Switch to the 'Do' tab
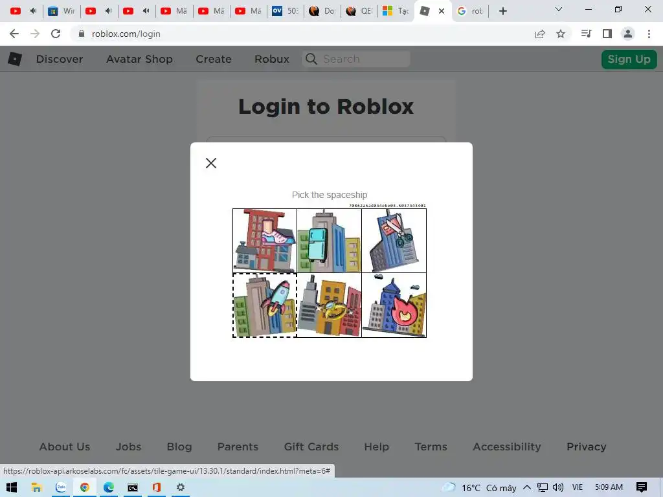Image resolution: width=663 pixels, height=497 pixels. [322, 11]
